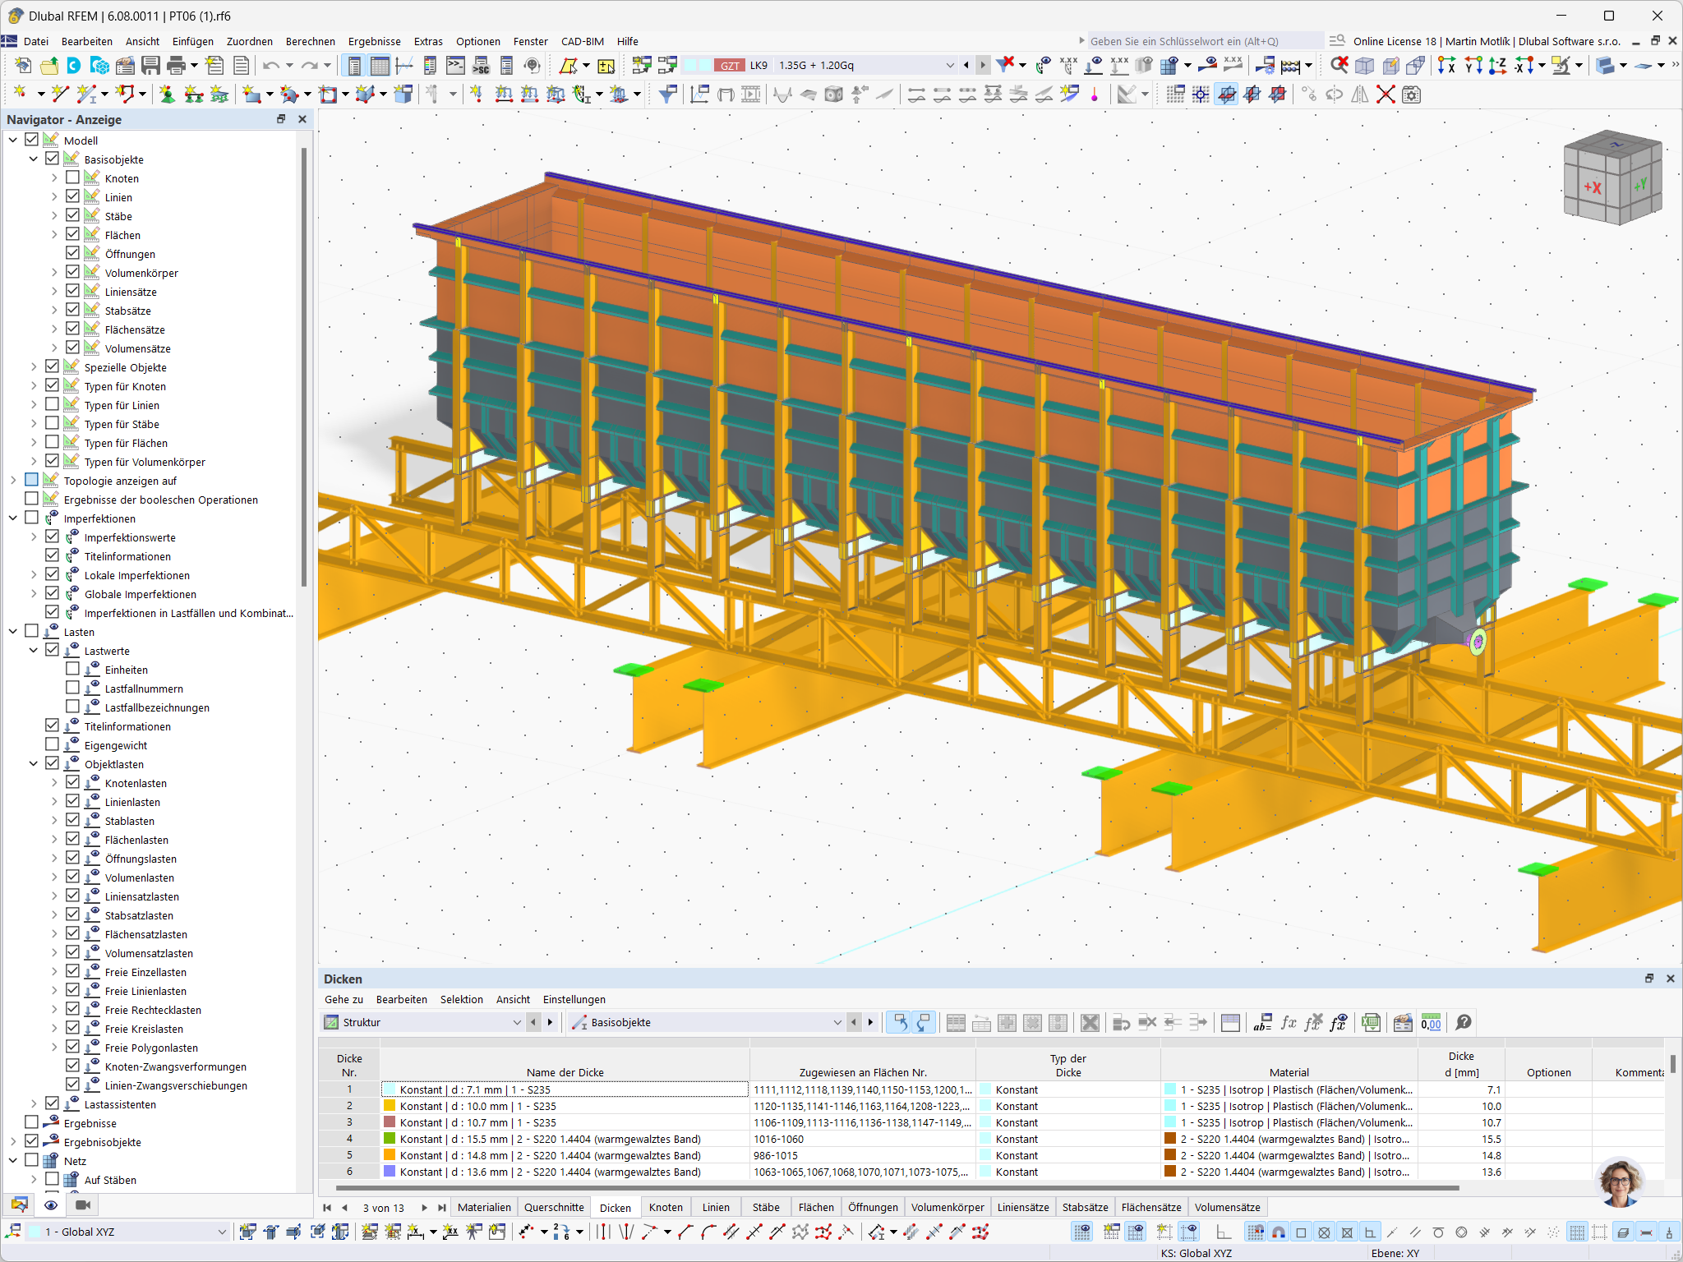The height and width of the screenshot is (1262, 1683).
Task: Select the row for Dicke Nr. 4
Action: pyautogui.click(x=351, y=1139)
